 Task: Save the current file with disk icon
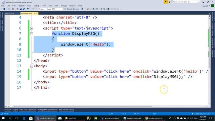[x=20, y=9]
